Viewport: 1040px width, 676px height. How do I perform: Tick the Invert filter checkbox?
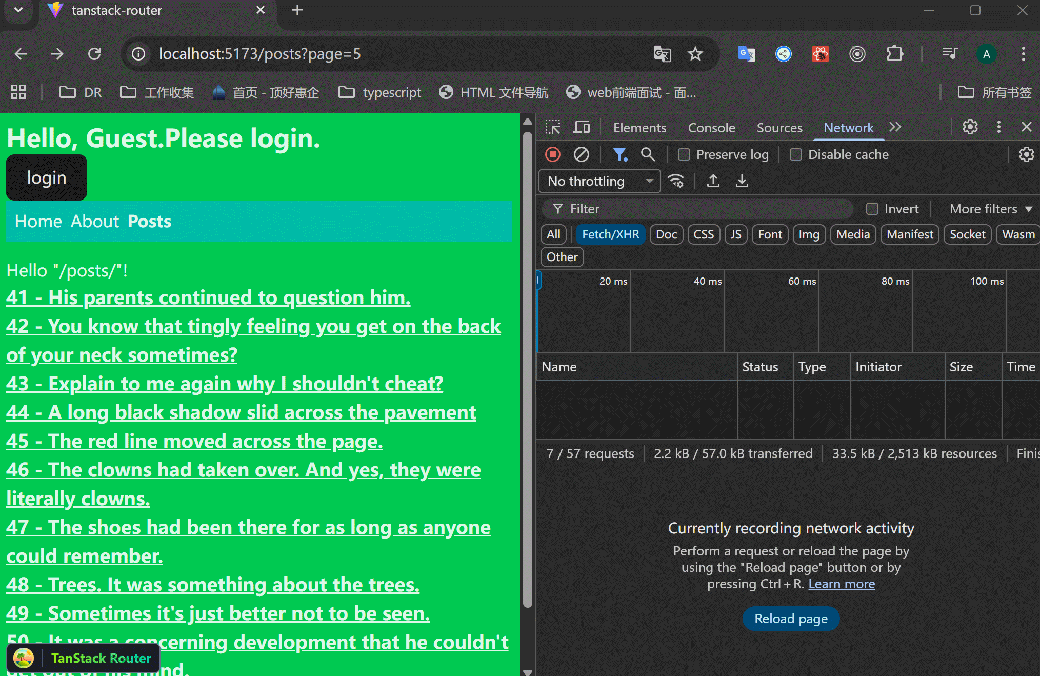point(872,209)
